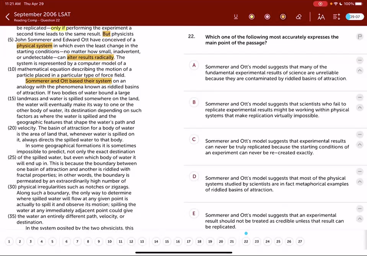Choose the yellow highlighter
This screenshot has width=367, height=256.
click(251, 16)
